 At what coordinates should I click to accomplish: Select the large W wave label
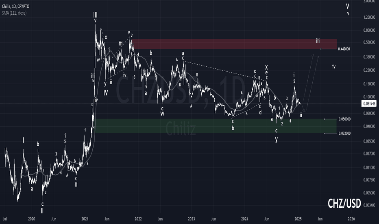(162, 114)
